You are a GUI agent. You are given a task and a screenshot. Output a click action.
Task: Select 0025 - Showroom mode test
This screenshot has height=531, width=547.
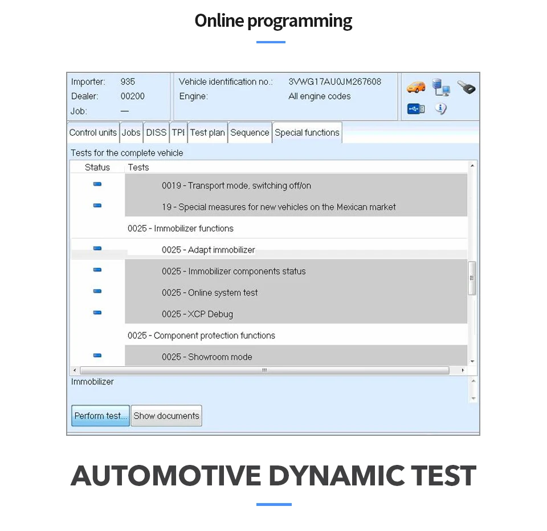296,356
